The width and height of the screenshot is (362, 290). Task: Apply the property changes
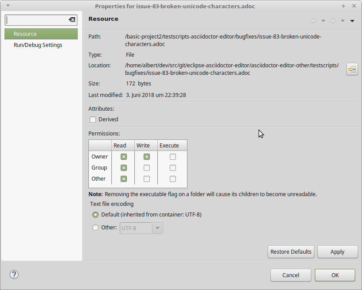337,251
